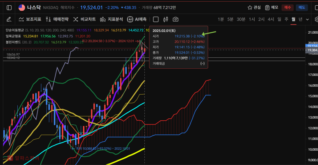Switch to 2시 timeframe

(261, 19)
